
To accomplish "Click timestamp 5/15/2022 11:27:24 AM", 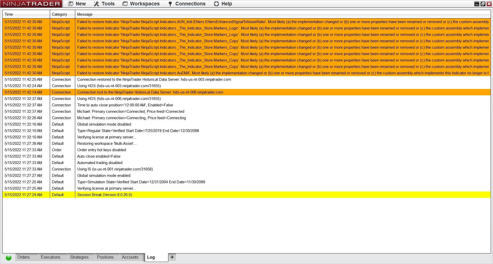I will [x=23, y=195].
